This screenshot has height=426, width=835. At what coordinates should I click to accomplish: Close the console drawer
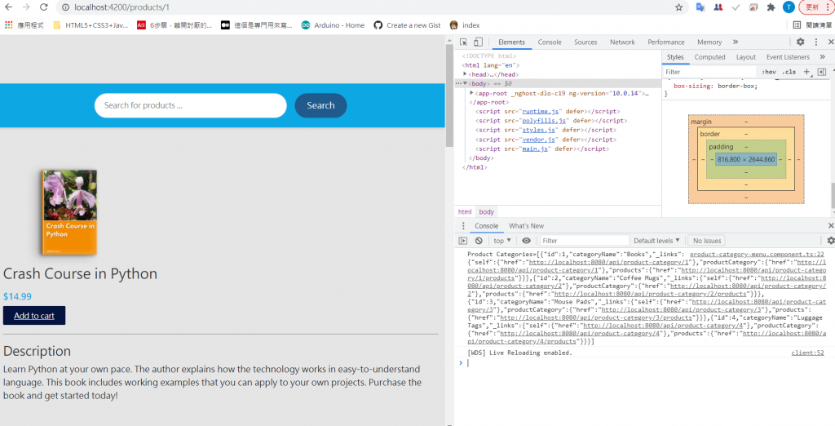click(x=831, y=225)
